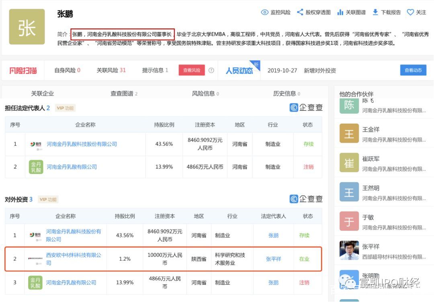
Task: Open 河南金丹乳酸有限公司 in 法定代表人 table
Action: click(72, 167)
